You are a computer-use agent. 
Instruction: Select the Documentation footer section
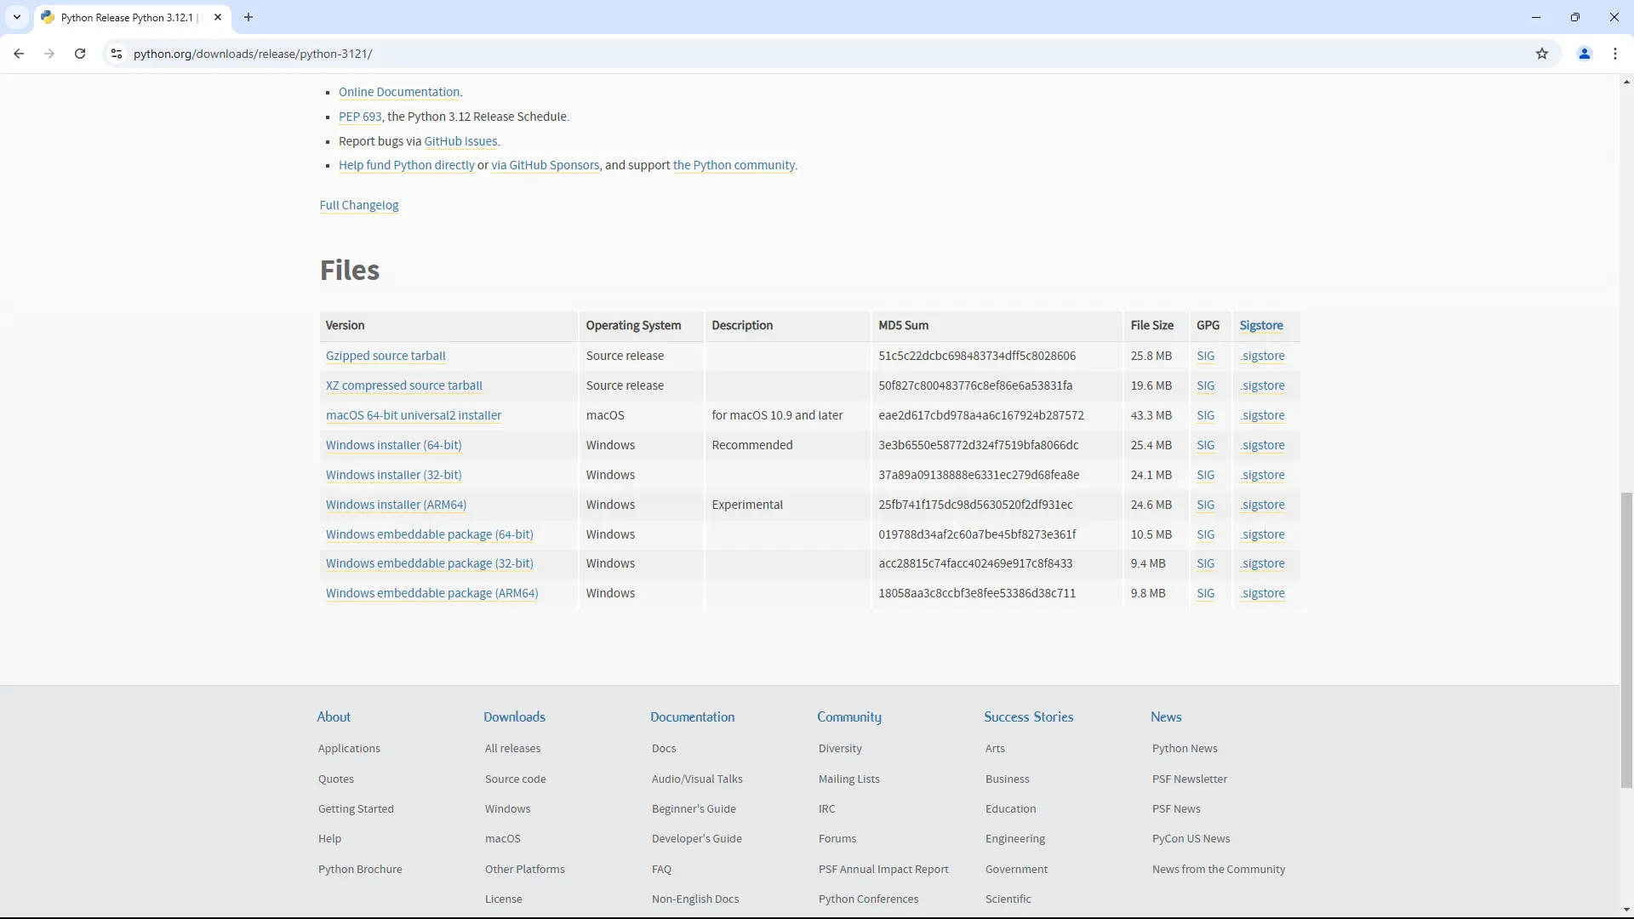coord(693,716)
